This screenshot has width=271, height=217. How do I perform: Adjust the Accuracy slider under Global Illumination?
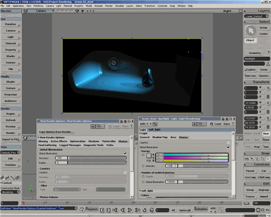pos(91,158)
